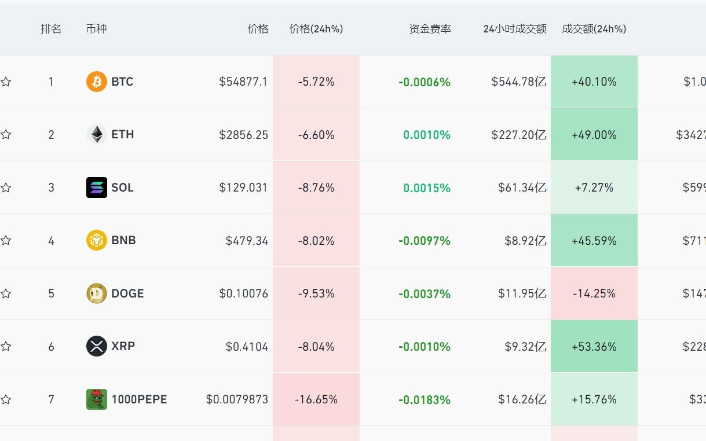Click the +15.76% volume change cell
The image size is (706, 441).
click(x=594, y=399)
